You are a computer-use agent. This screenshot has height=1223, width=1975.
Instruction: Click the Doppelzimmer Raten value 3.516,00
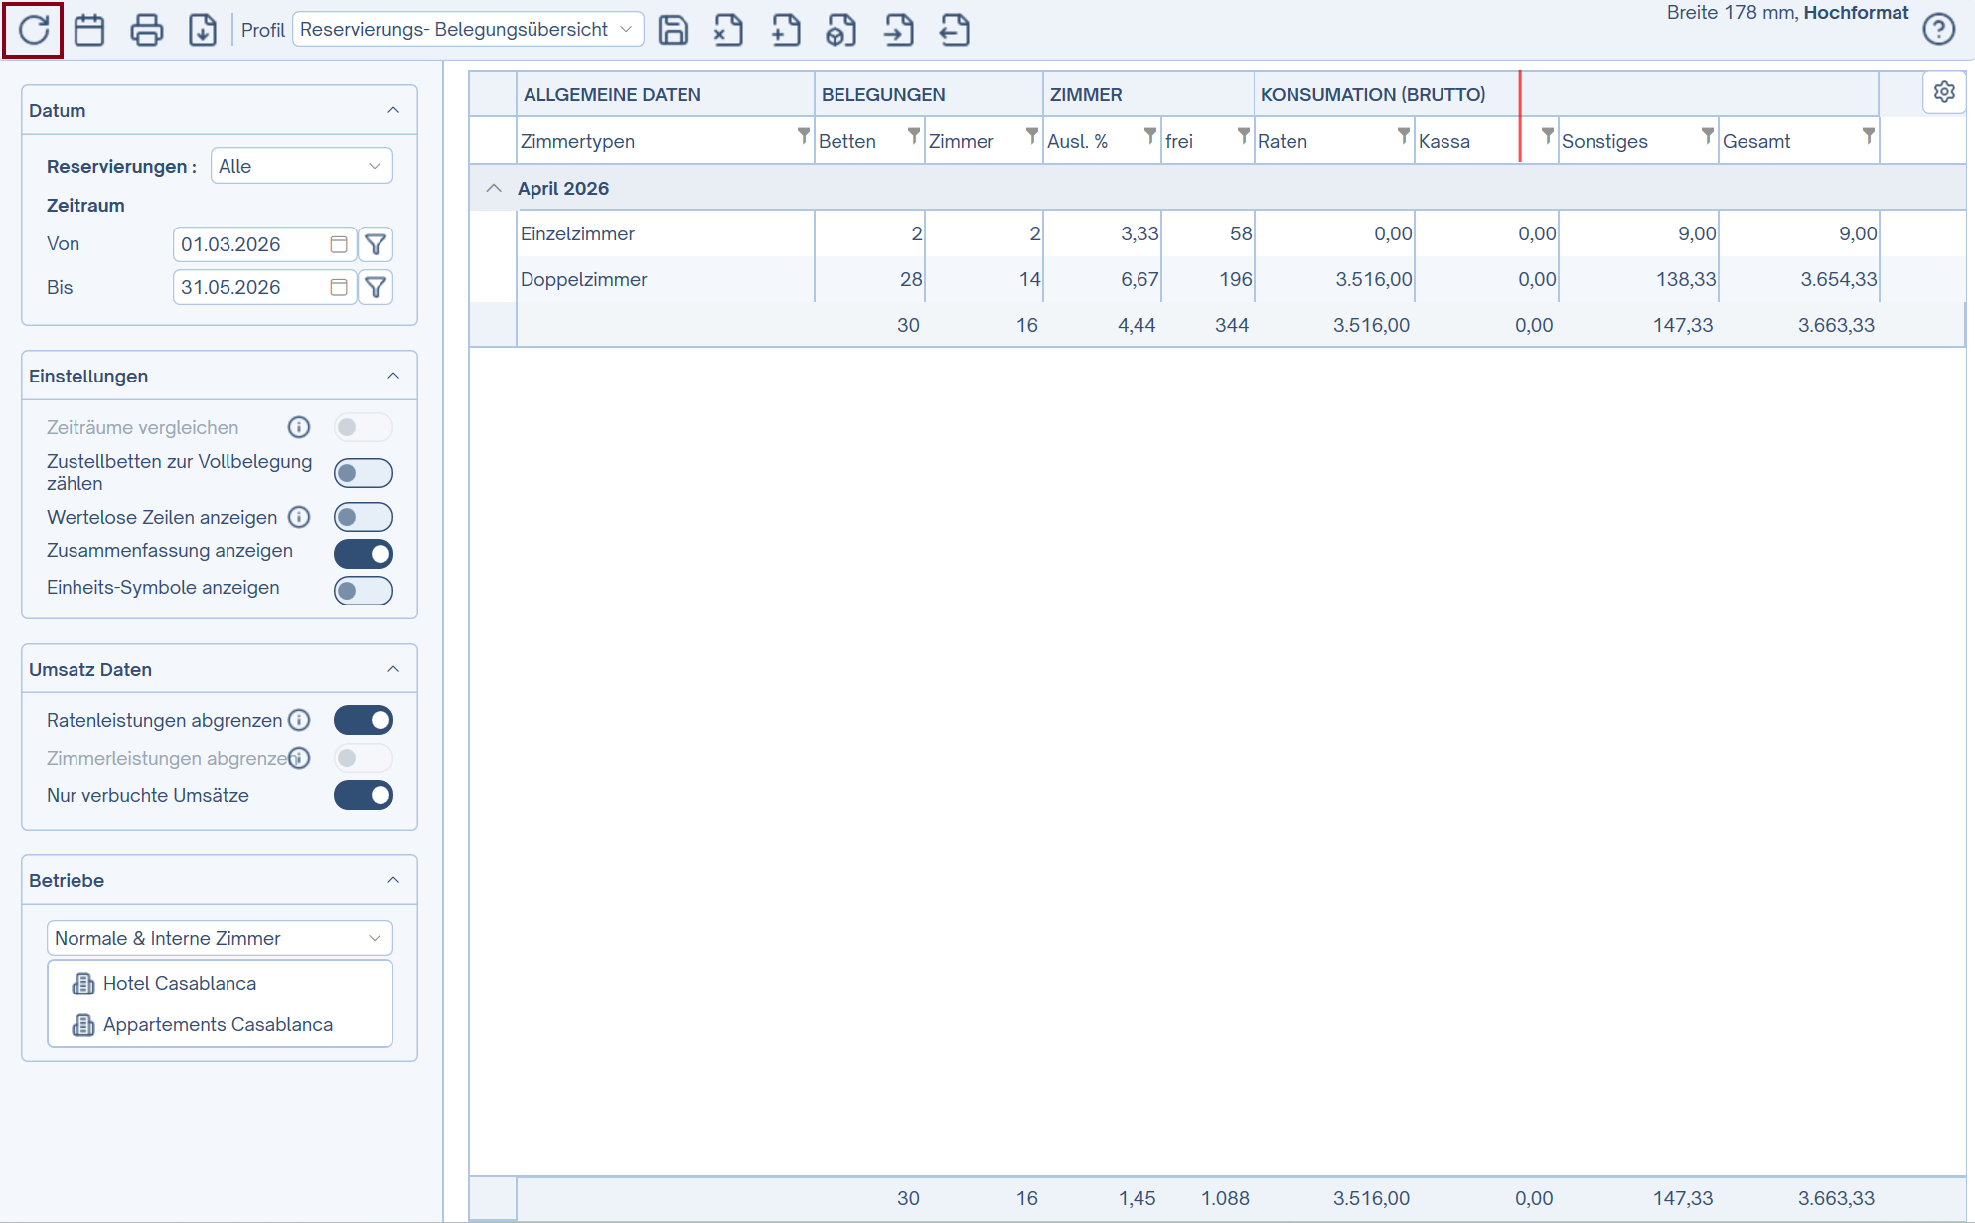pos(1373,279)
